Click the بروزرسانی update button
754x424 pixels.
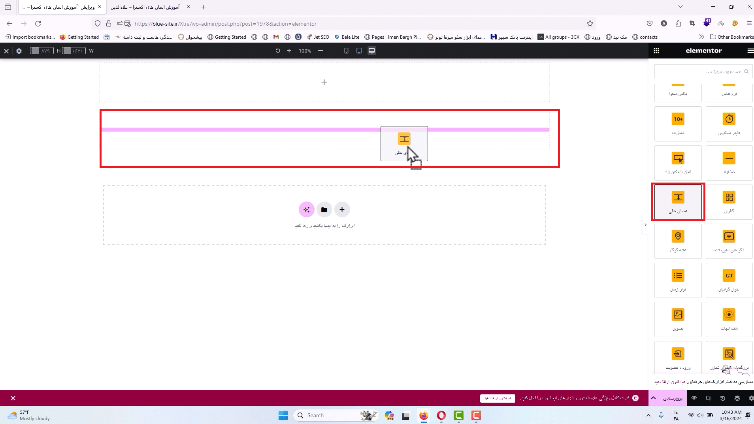[x=673, y=398]
